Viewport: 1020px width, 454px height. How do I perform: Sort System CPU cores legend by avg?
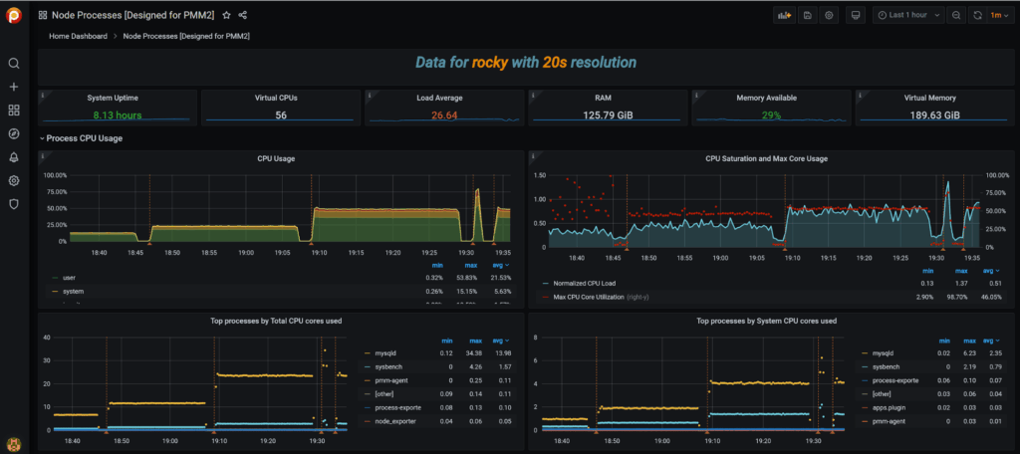[990, 340]
